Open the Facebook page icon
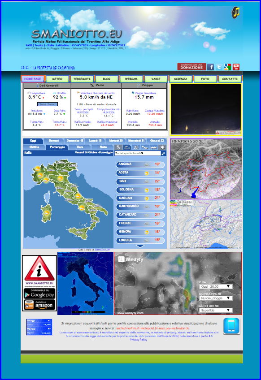This screenshot has width=261, height=380. tap(210, 67)
